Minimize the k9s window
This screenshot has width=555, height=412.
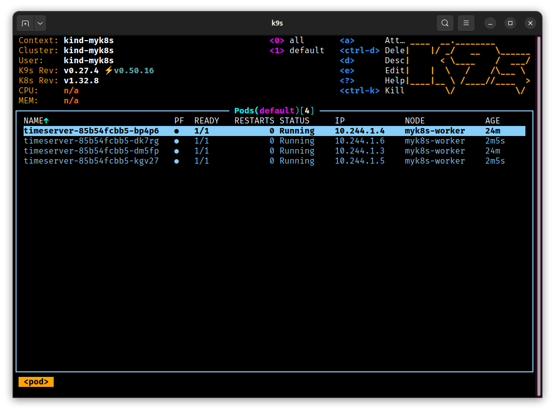[490, 24]
